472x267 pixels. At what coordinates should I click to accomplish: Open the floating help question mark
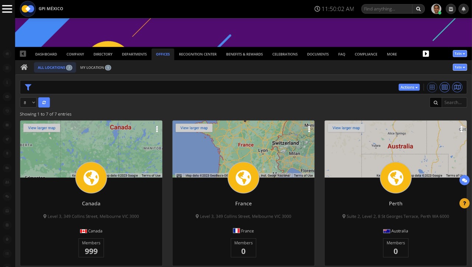coord(464,203)
